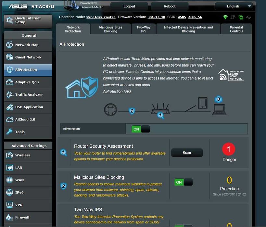Viewport: 266px width, 227px height.
Task: Click the green network clients status icon
Action: (x=241, y=17)
